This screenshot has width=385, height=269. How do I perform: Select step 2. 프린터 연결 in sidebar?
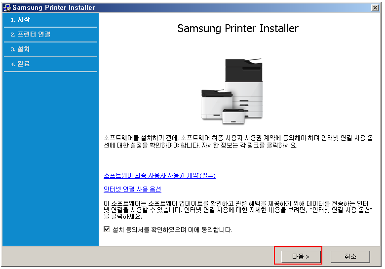[x=50, y=35]
